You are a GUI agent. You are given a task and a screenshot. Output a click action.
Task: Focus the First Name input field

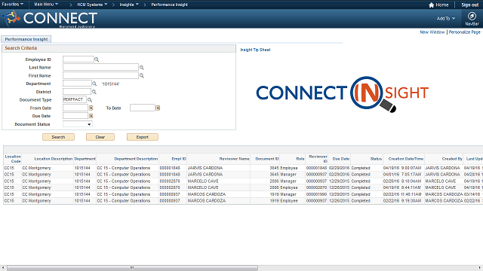point(100,75)
